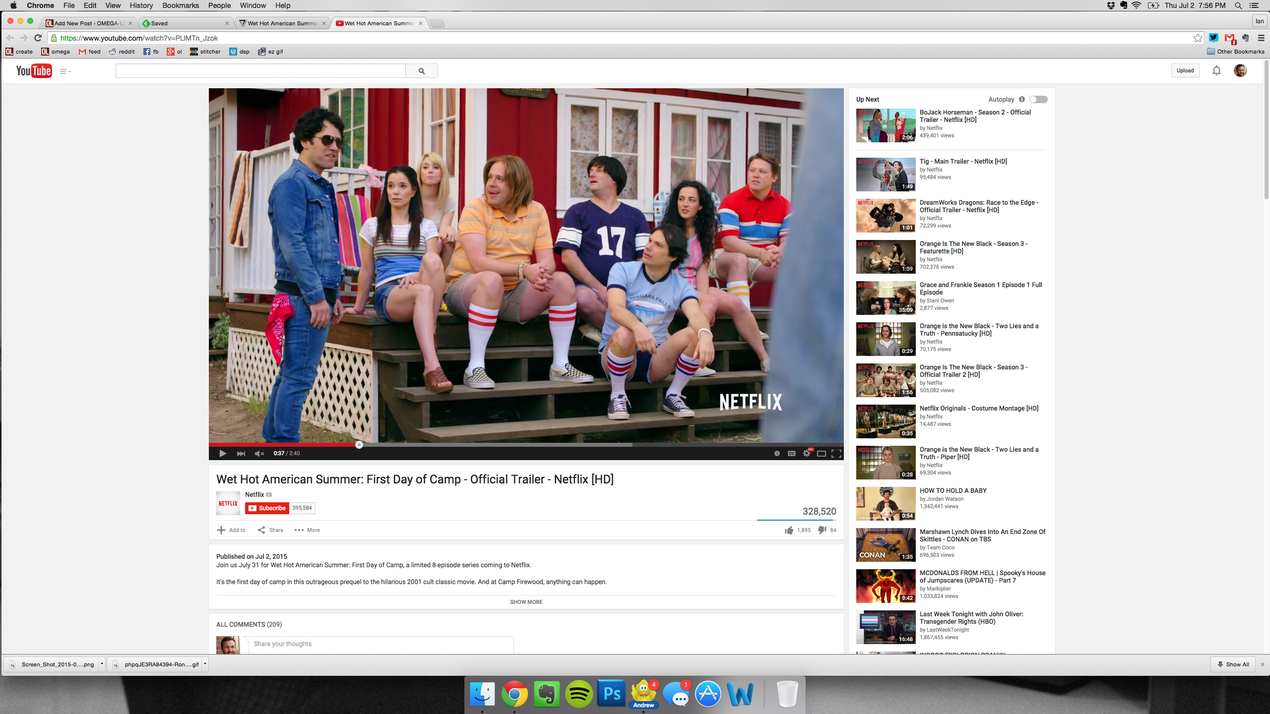The image size is (1270, 714).
Task: Like the video with thumbs up
Action: click(x=789, y=530)
